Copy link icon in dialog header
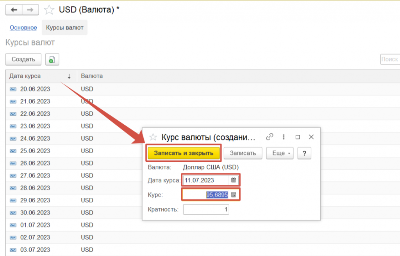 click(270, 137)
